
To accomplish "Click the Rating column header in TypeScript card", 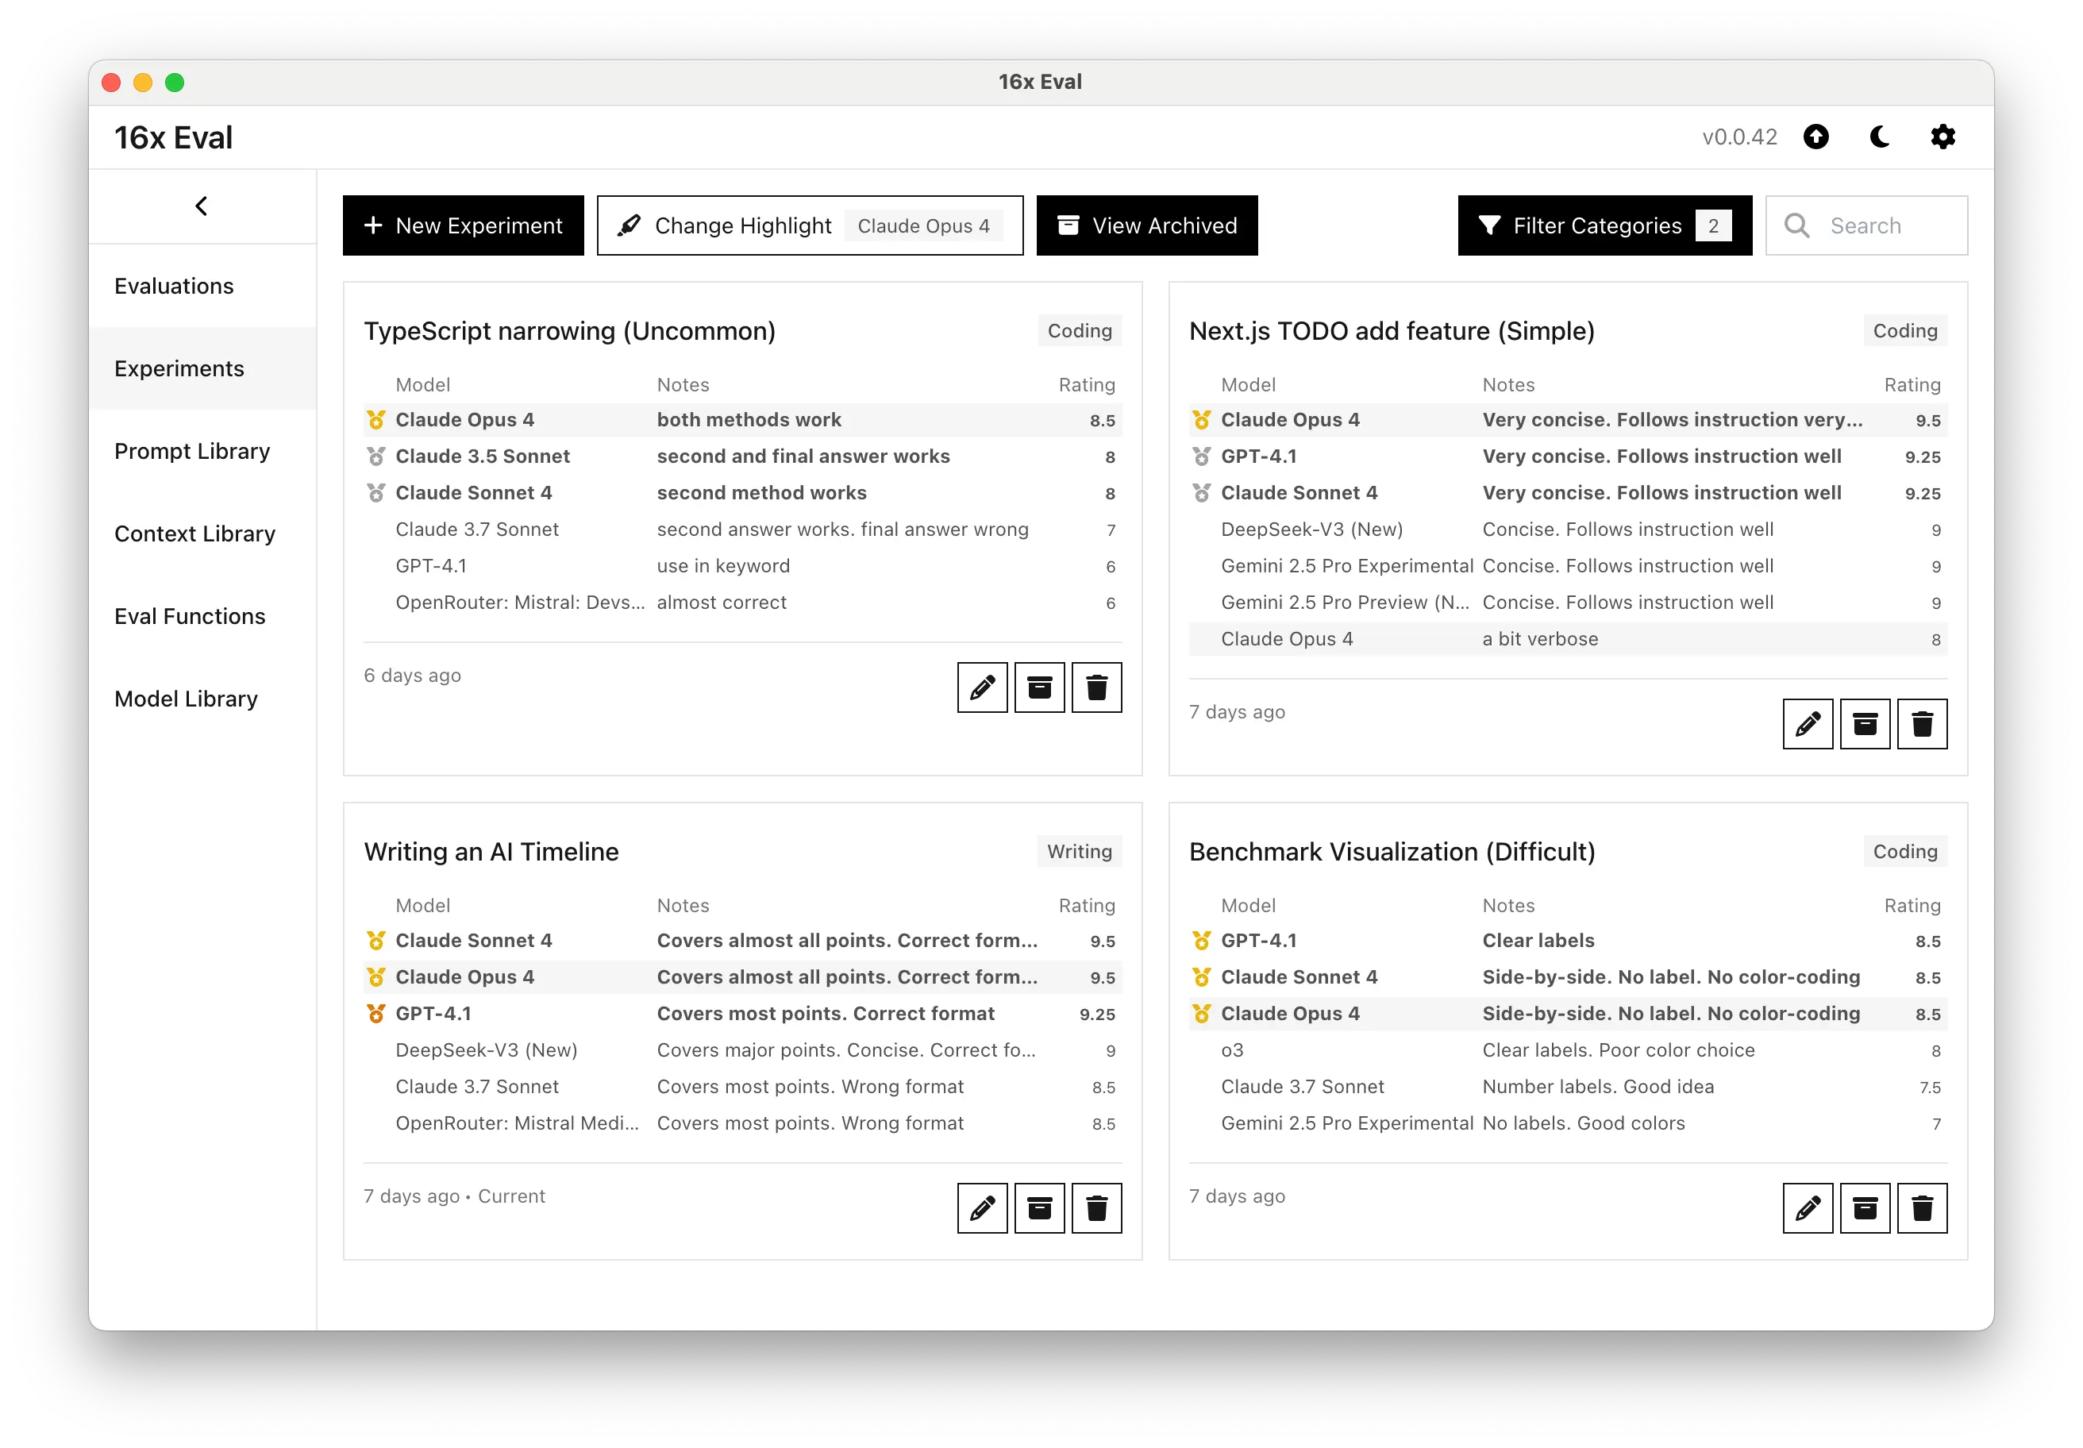I will 1086,385.
